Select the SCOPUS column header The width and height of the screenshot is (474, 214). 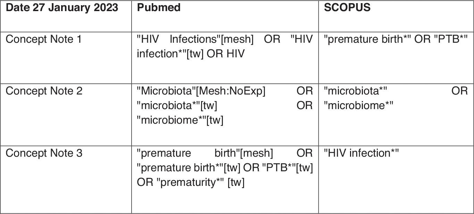click(x=347, y=8)
